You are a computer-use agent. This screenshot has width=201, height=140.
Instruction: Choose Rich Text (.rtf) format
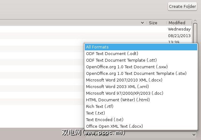pyautogui.click(x=141, y=106)
